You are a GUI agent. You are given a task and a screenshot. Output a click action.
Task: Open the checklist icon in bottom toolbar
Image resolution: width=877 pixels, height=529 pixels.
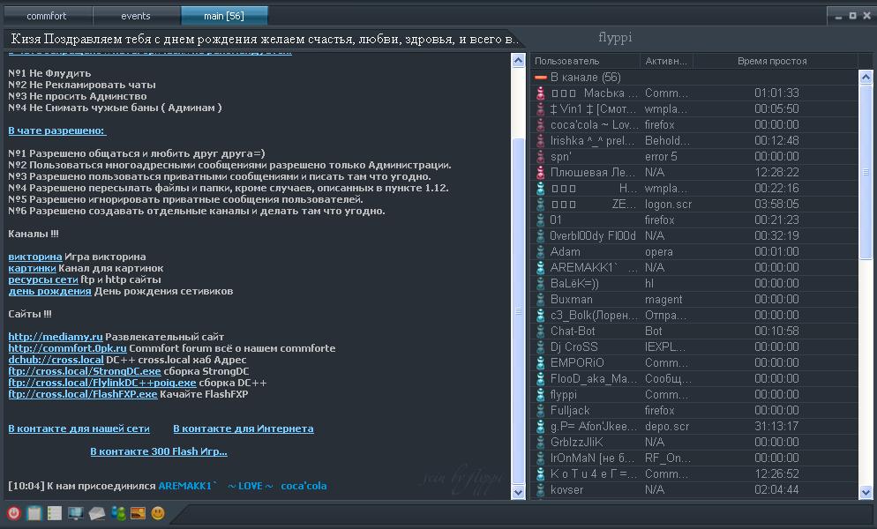[55, 513]
